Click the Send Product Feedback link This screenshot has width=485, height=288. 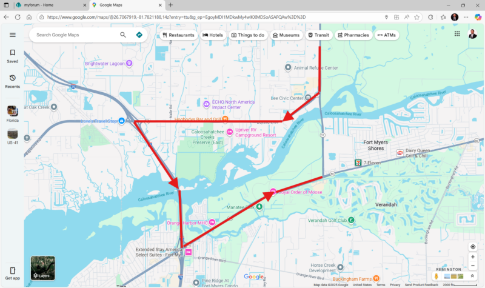point(421,285)
